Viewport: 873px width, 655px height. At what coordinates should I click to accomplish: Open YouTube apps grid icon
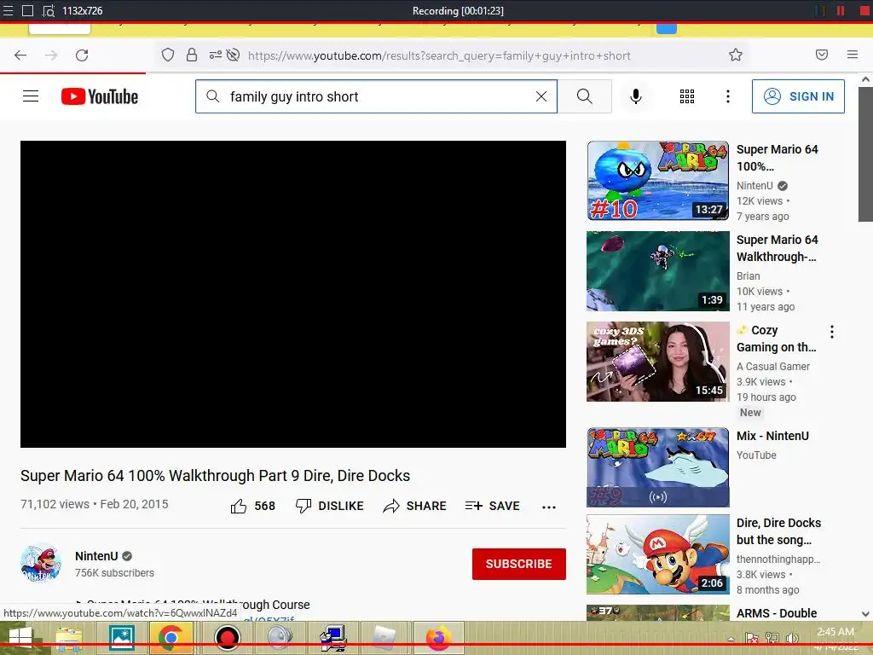[x=687, y=96]
